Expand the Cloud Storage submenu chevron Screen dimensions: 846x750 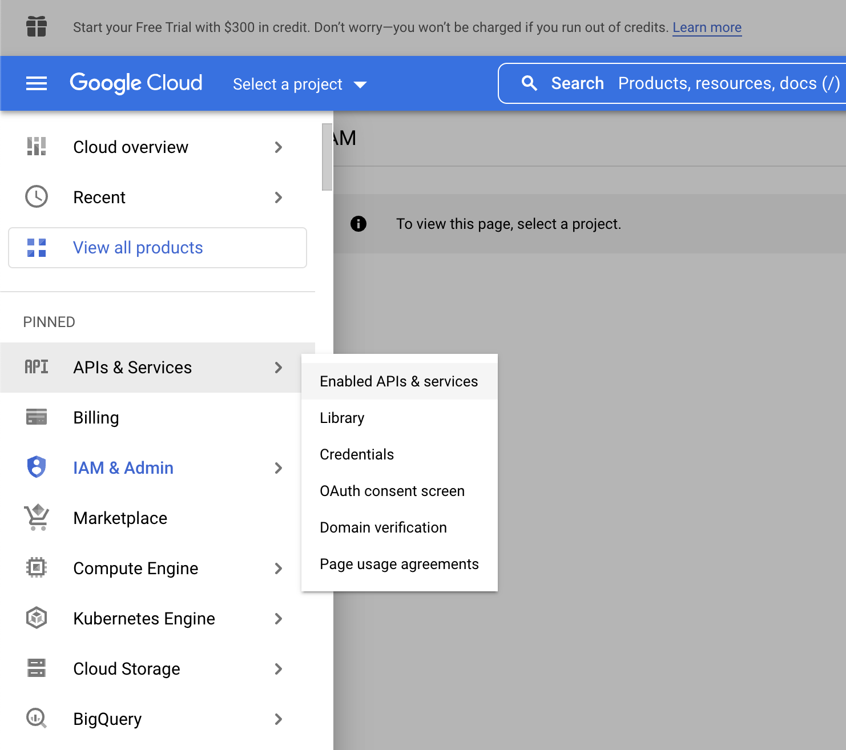coord(278,669)
